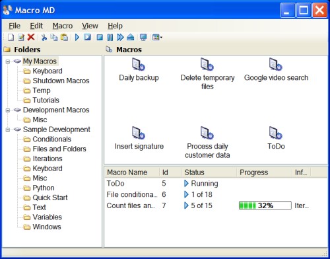
Task: Open the Temp folder
Action: pyautogui.click(x=42, y=91)
